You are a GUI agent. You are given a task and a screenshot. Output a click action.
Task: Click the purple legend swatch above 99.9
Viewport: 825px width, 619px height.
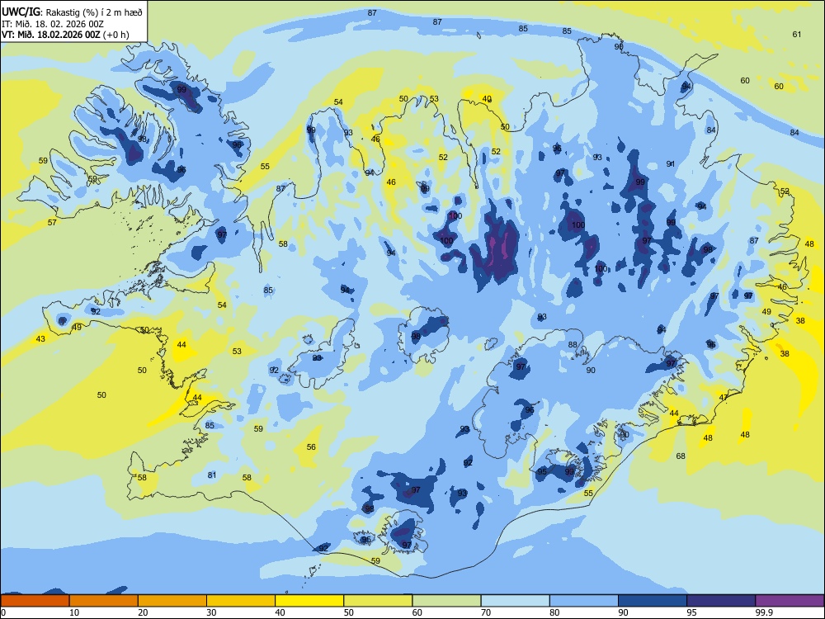(x=790, y=601)
